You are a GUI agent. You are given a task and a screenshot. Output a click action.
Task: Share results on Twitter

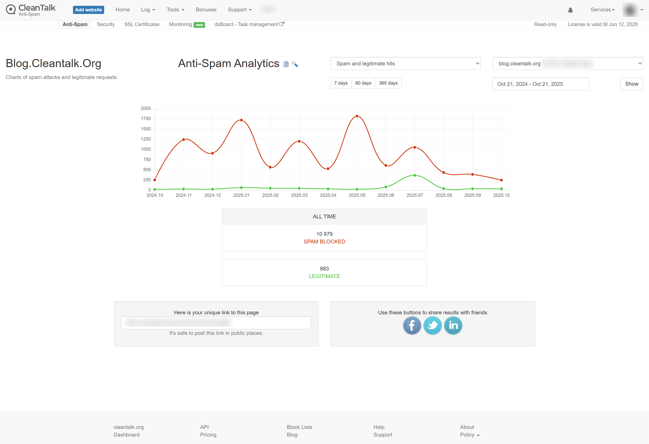pos(432,325)
